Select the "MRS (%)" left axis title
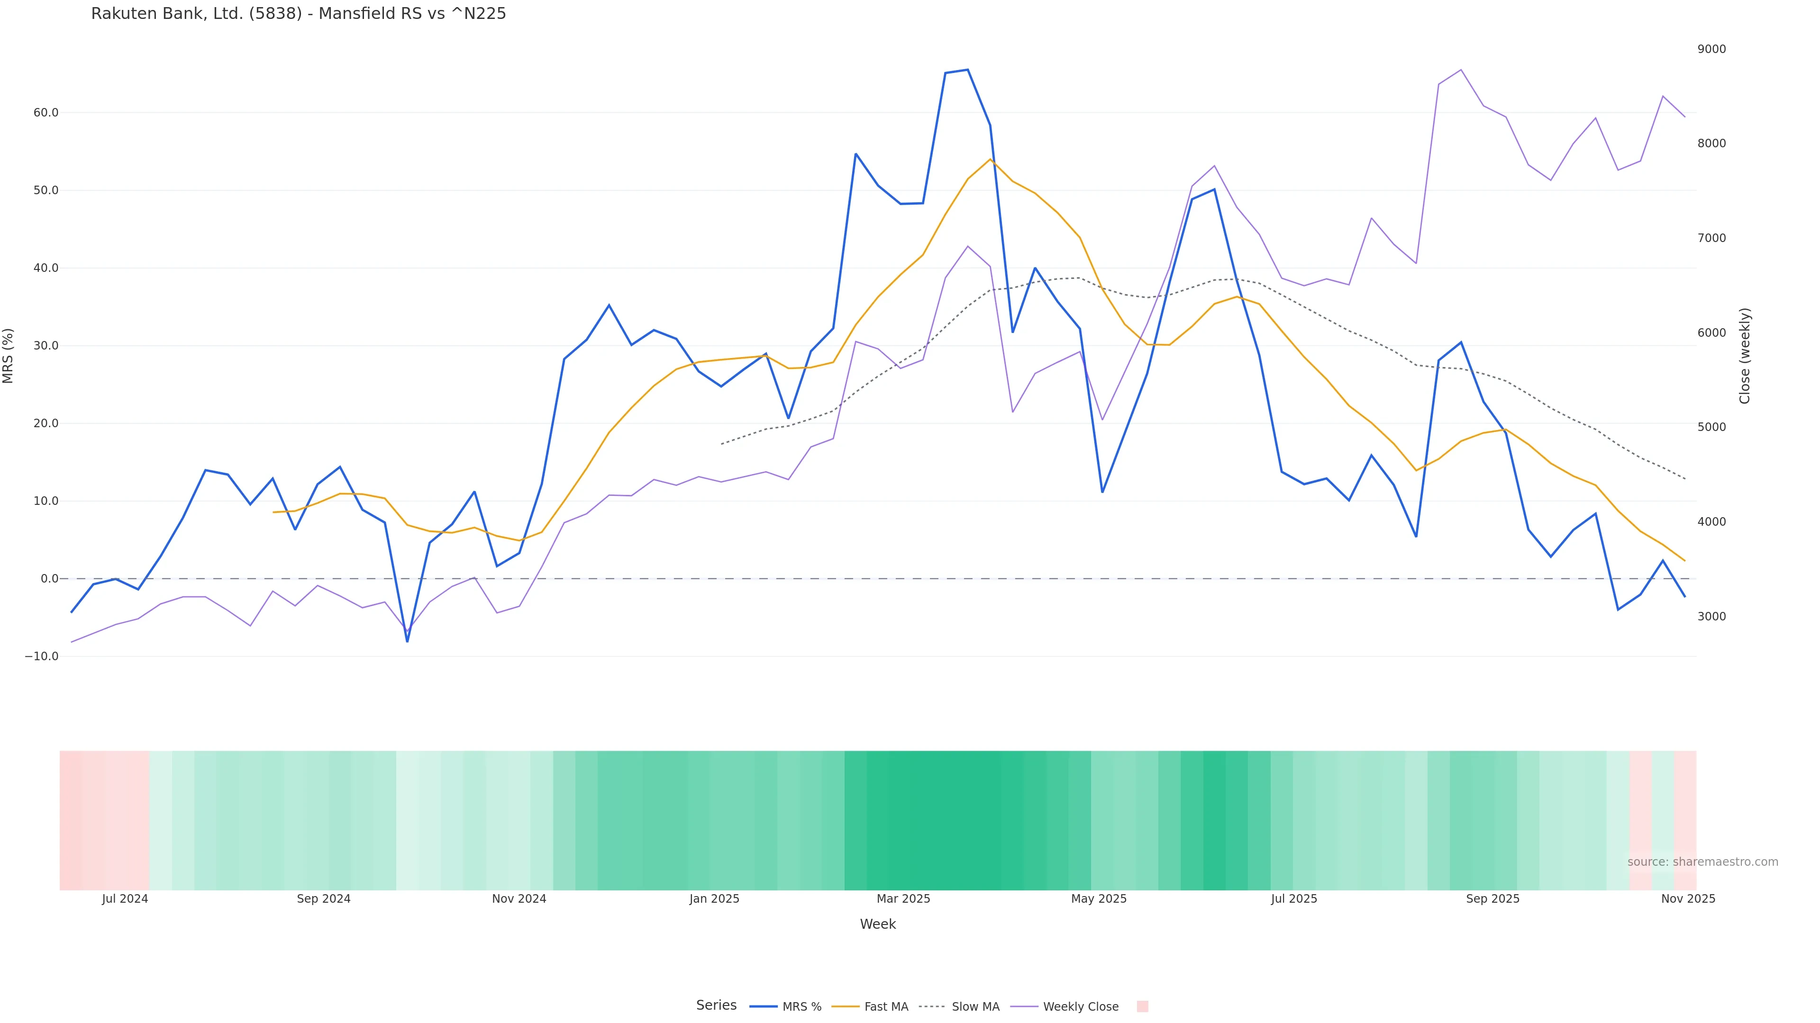Image resolution: width=1820 pixels, height=1023 pixels. tap(9, 356)
